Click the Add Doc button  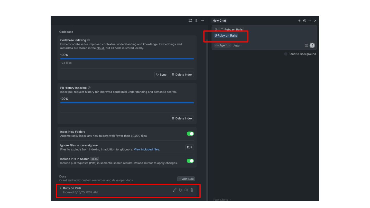(x=186, y=179)
